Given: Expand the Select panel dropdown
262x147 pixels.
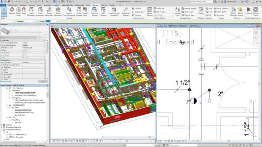Looking at the screenshot, I should (4, 18).
